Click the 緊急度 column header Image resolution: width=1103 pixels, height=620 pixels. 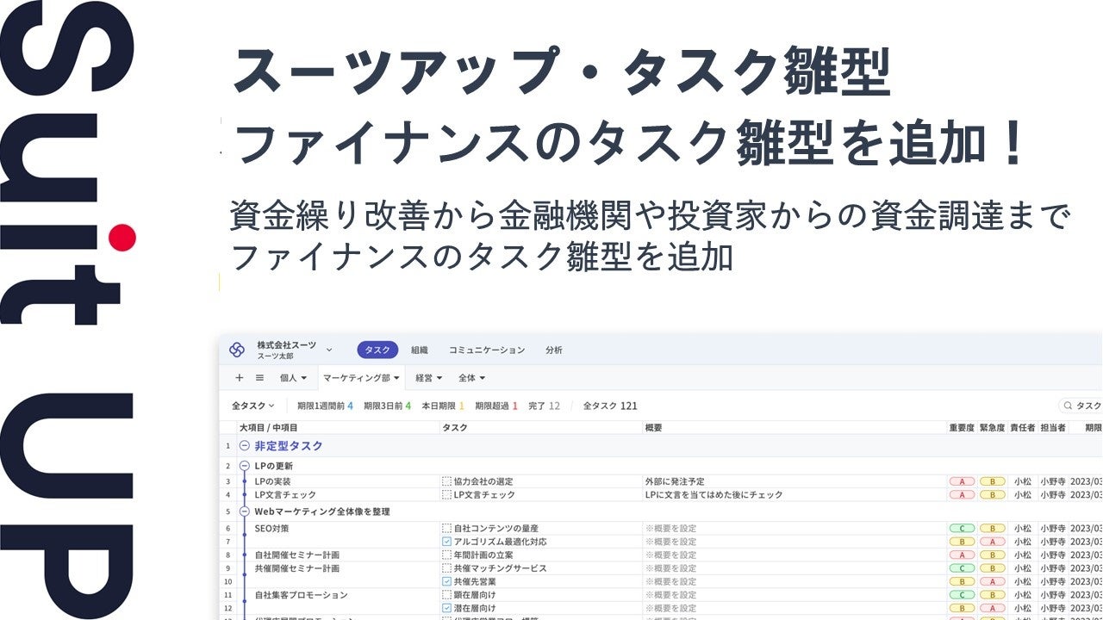click(992, 427)
